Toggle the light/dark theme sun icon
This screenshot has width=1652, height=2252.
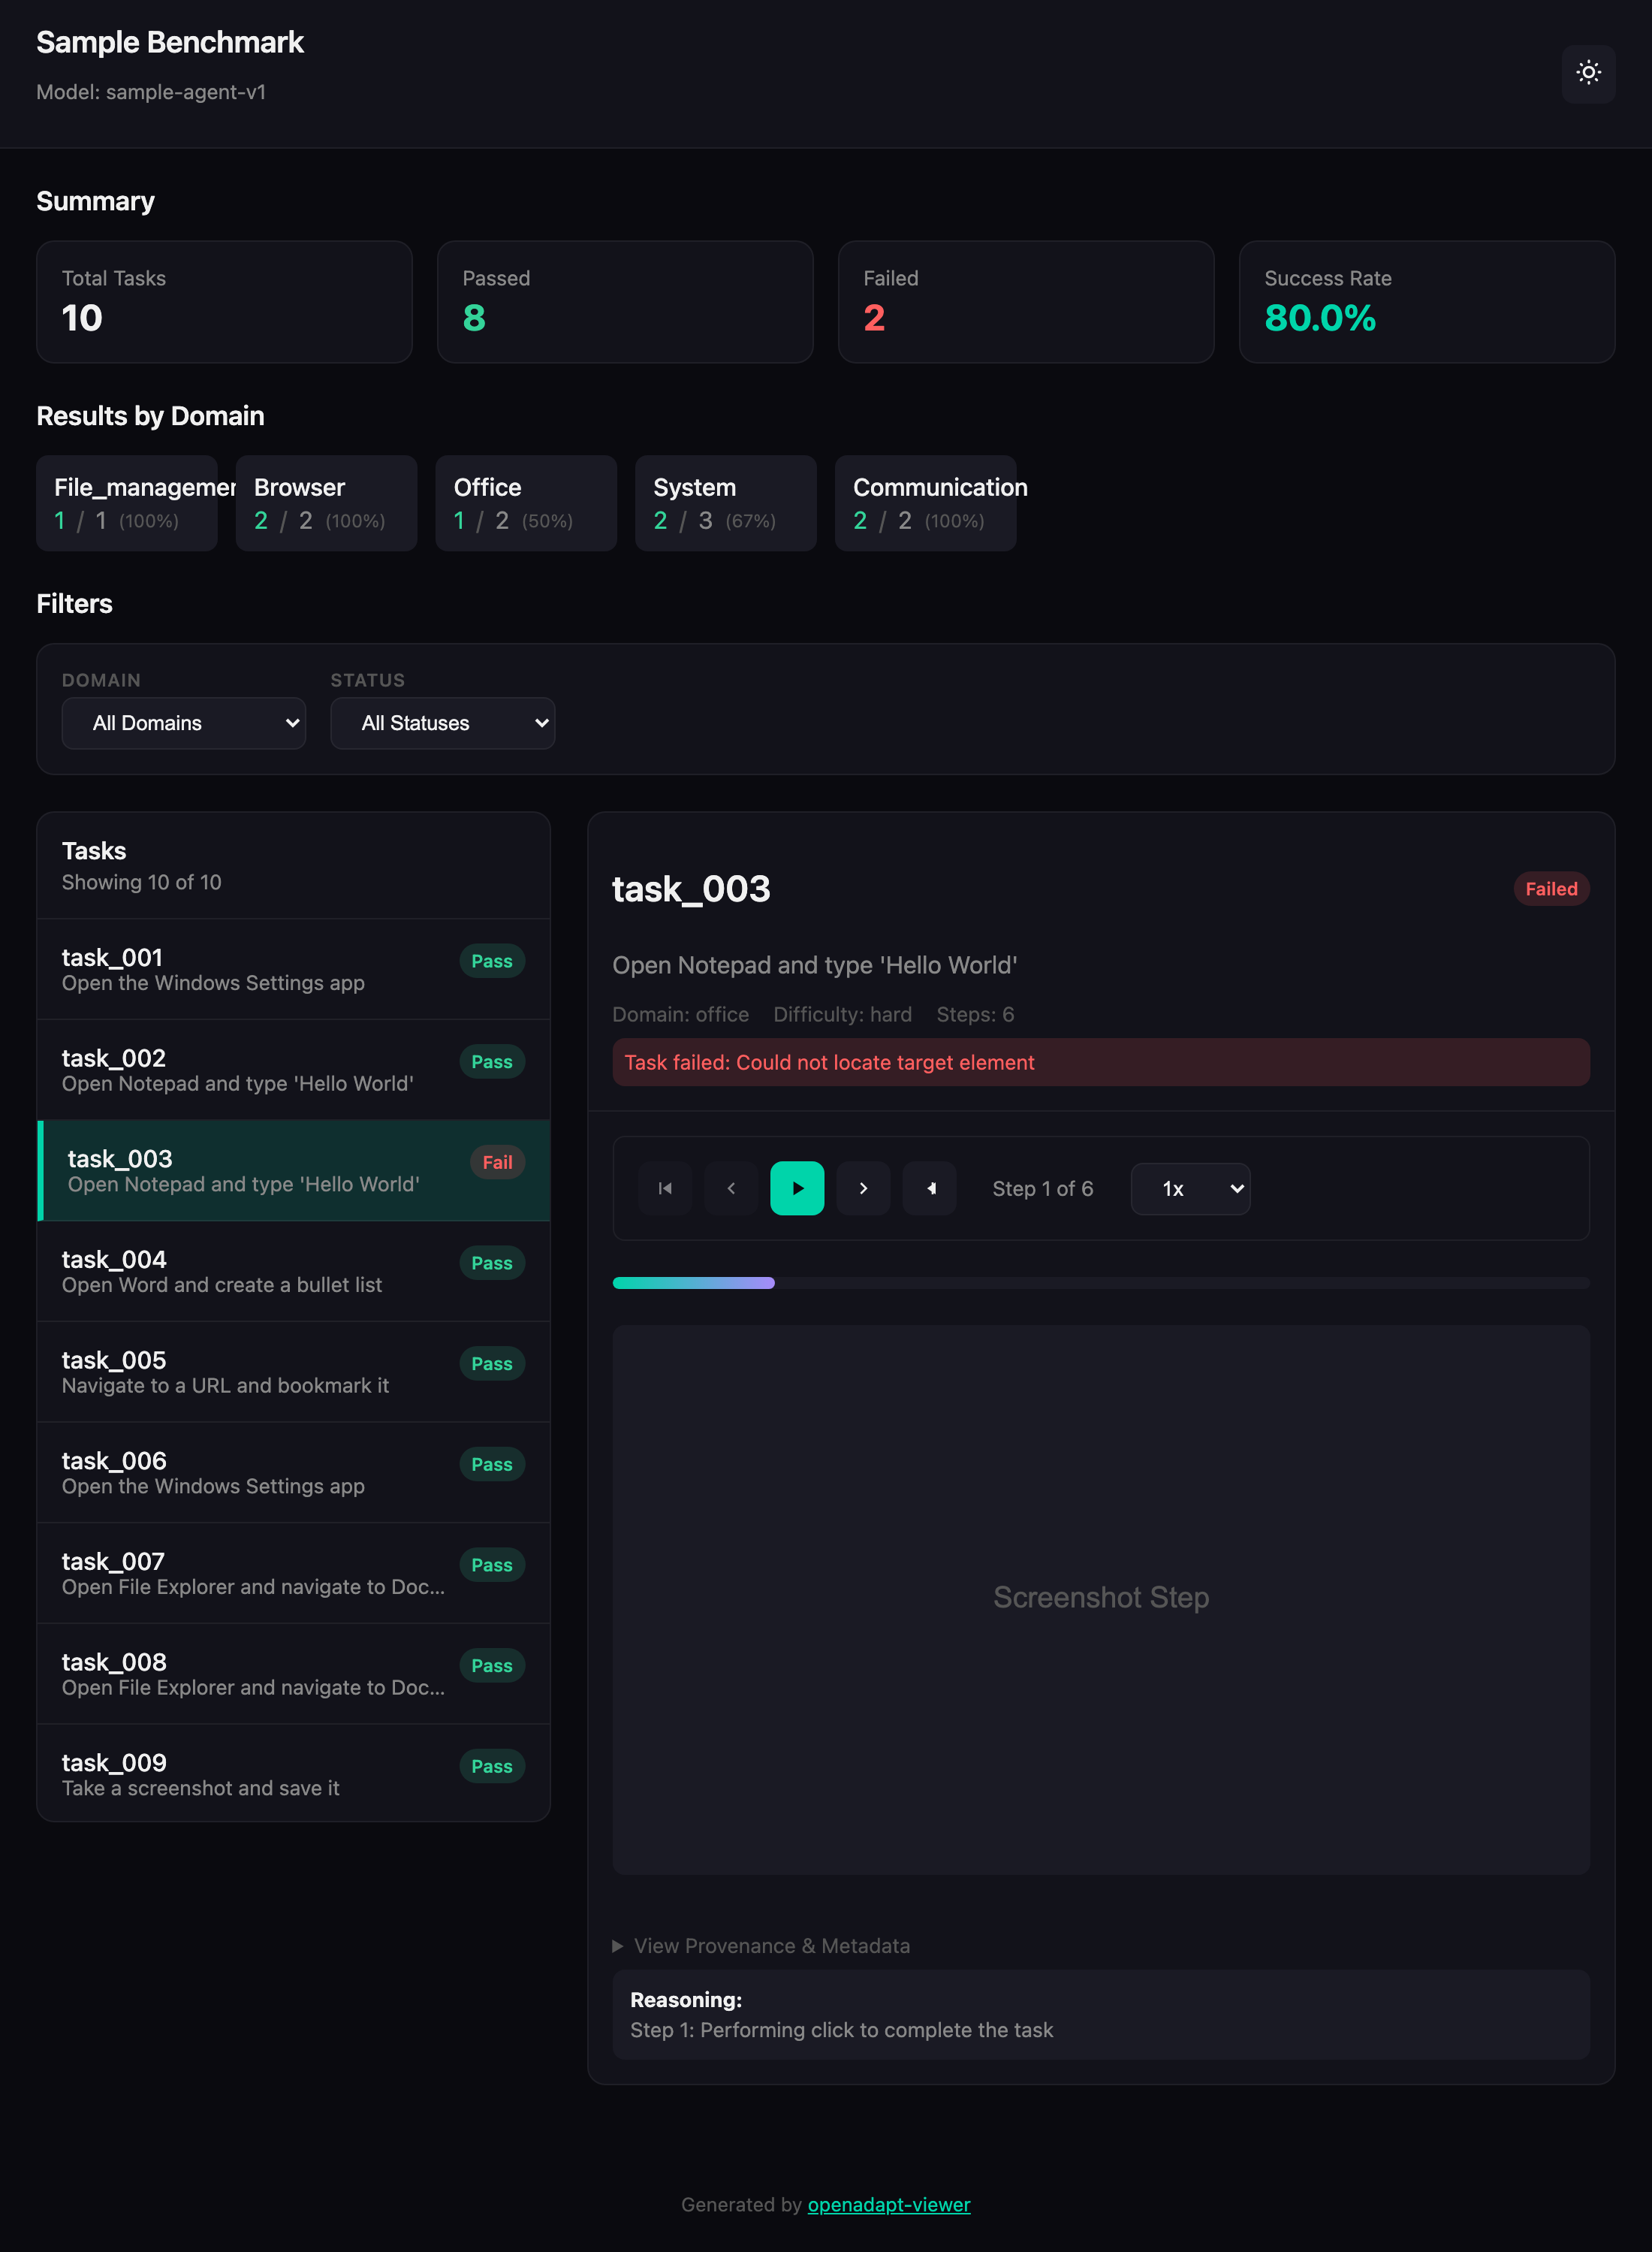pyautogui.click(x=1588, y=73)
